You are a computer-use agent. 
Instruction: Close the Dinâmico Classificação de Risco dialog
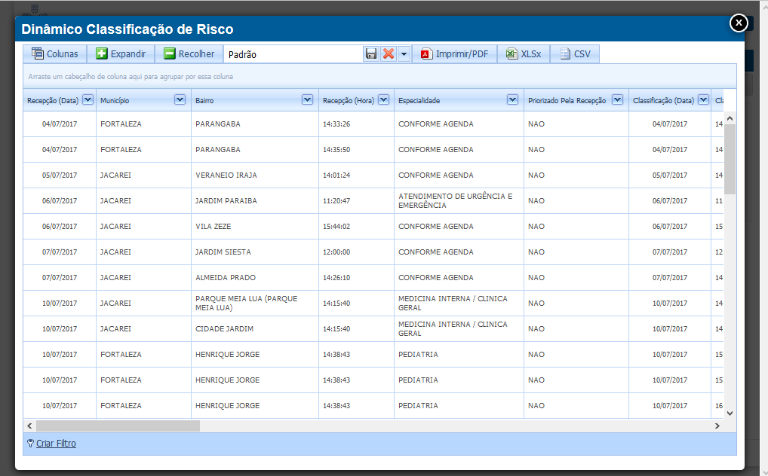[x=739, y=23]
